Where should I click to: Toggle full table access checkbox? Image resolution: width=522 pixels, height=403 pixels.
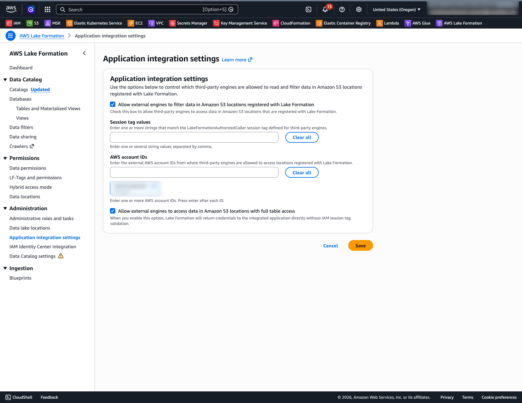pos(113,211)
